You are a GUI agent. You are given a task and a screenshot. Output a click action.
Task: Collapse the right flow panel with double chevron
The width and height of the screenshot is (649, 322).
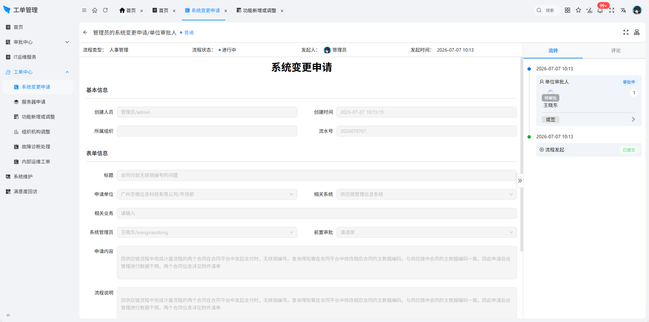coord(520,181)
